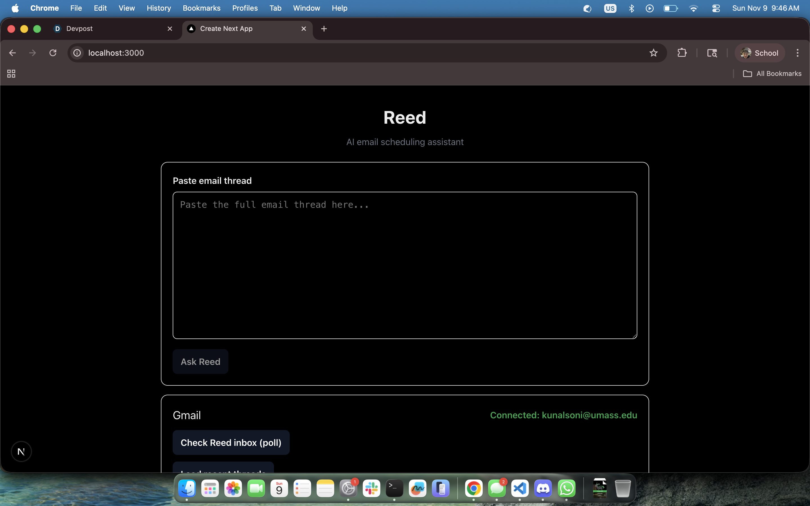The image size is (810, 506).
Task: Open the History menu
Action: point(159,8)
